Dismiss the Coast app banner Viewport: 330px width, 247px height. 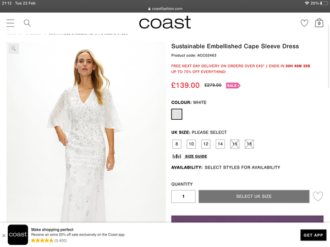pos(4,235)
